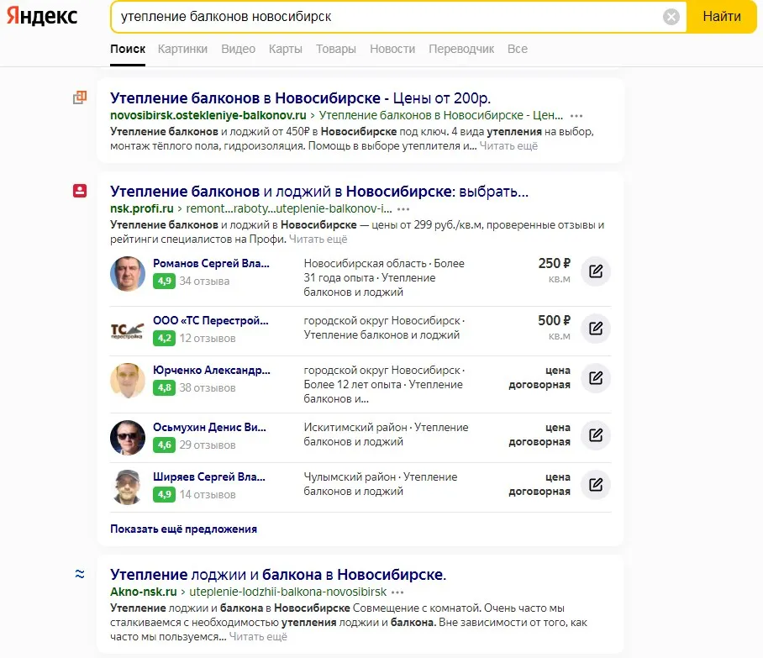Click the edit icon in Ширяев Сергей row
Viewport: 763px width, 658px height.
596,485
